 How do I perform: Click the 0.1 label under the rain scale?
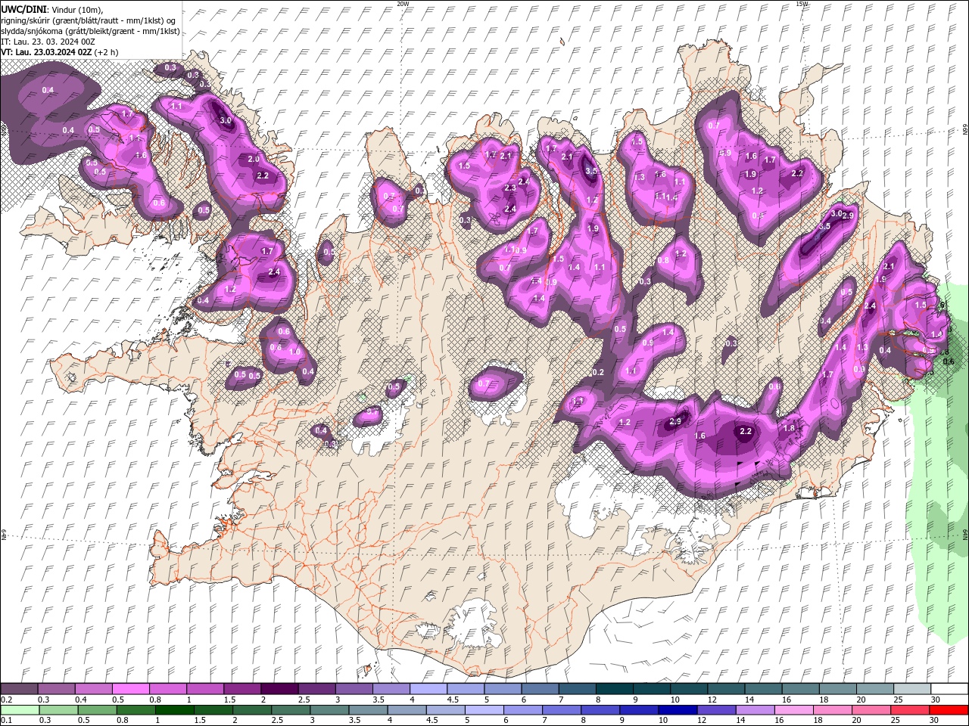(x=6, y=720)
